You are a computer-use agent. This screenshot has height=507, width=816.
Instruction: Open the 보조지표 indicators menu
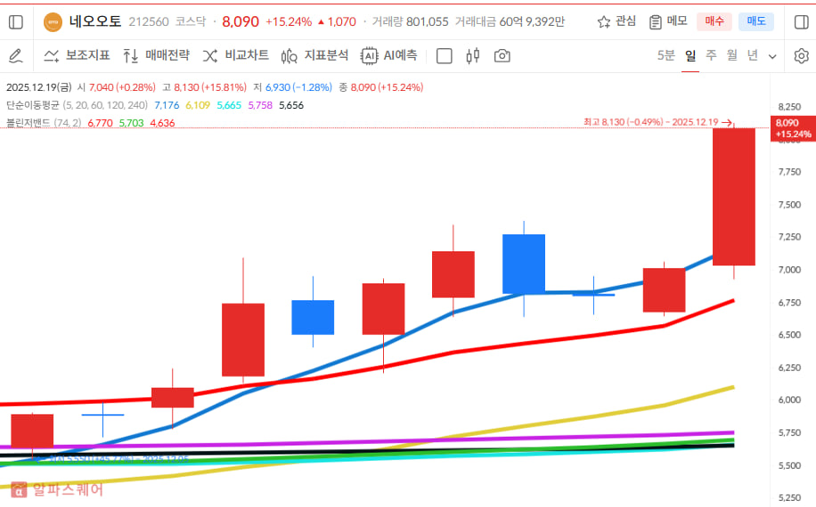point(78,55)
